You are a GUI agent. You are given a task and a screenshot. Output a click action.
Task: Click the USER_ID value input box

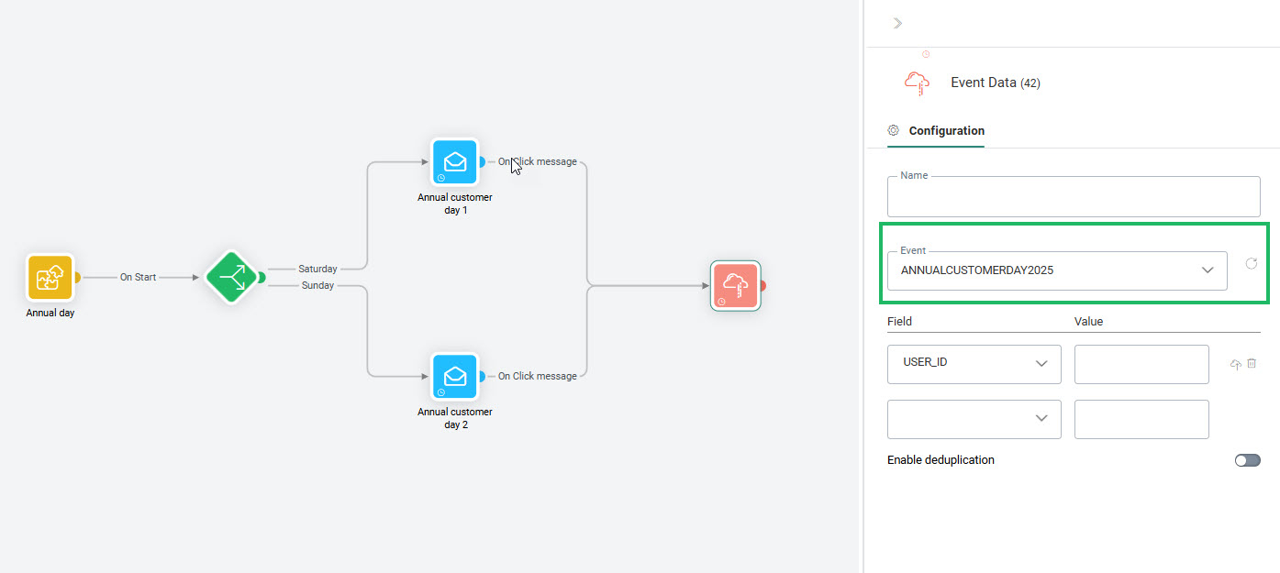pos(1141,364)
